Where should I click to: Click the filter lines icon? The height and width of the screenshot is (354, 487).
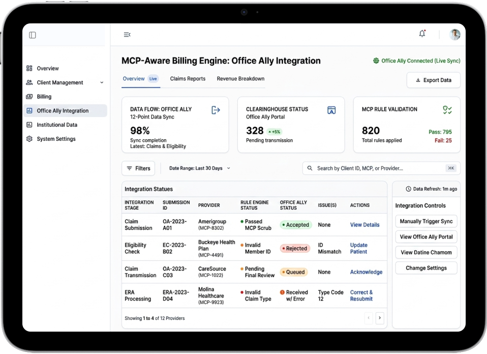point(129,168)
